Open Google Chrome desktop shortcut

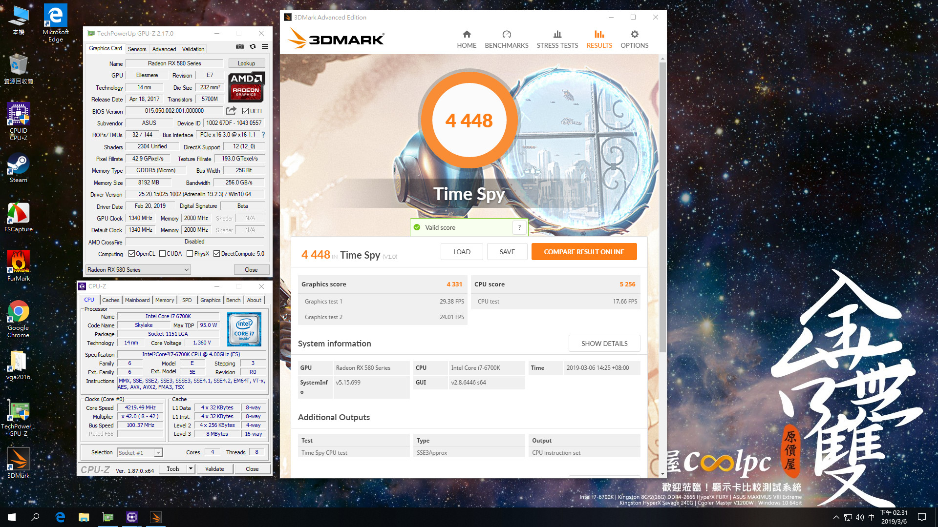19,320
